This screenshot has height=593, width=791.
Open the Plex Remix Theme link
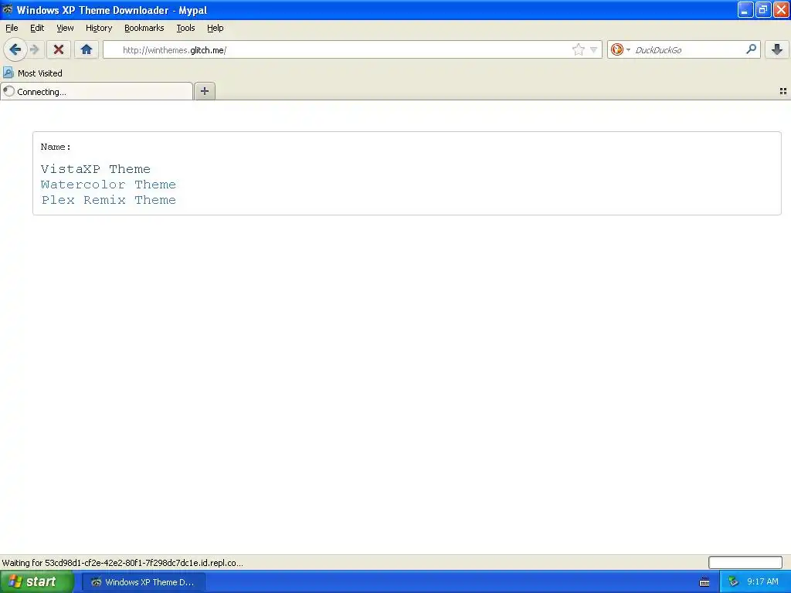pos(108,200)
